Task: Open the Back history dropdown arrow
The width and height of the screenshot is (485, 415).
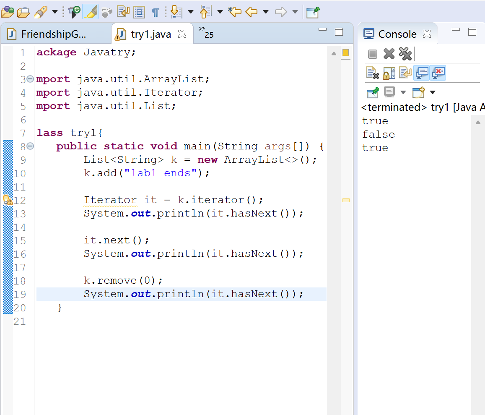Action: click(x=266, y=12)
